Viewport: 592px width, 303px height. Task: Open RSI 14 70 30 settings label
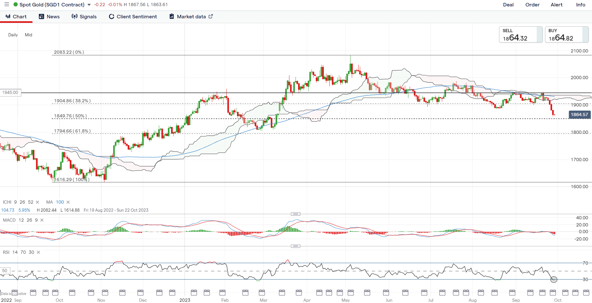click(x=18, y=252)
